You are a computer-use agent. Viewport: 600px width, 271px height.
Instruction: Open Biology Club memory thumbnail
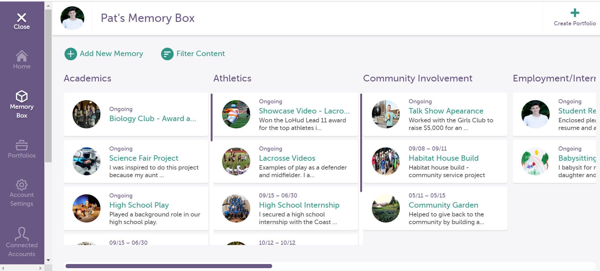click(86, 114)
